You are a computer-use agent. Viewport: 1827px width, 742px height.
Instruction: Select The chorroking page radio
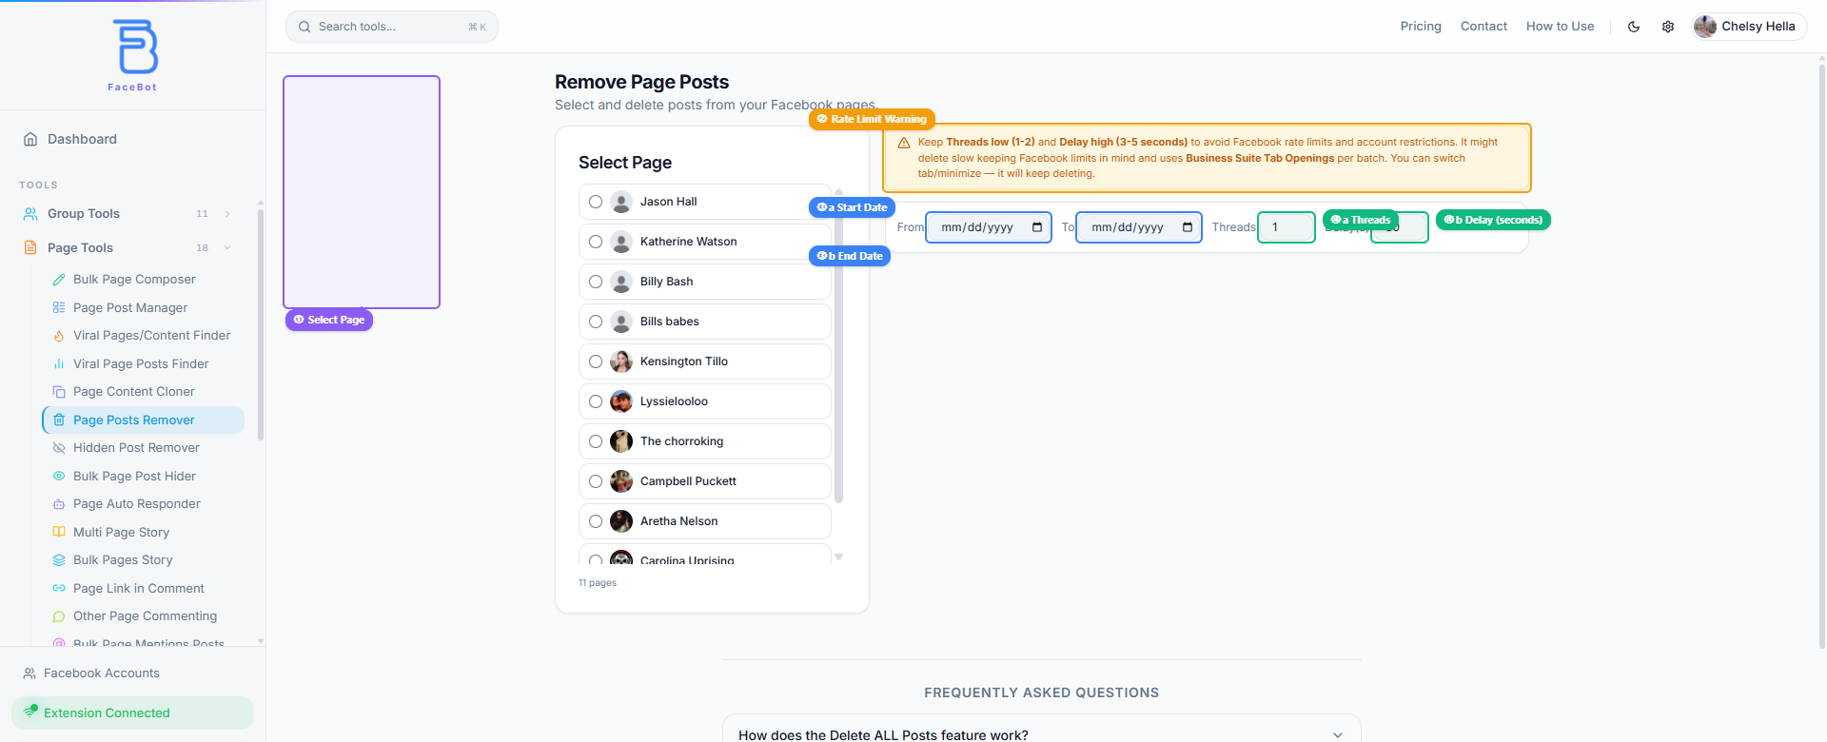coord(596,441)
